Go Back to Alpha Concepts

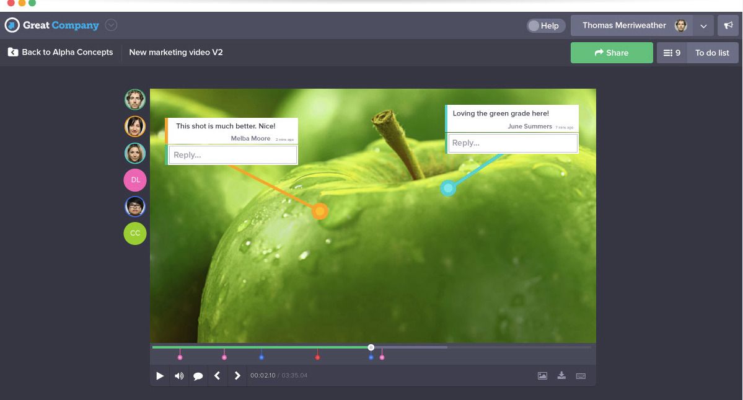point(60,52)
